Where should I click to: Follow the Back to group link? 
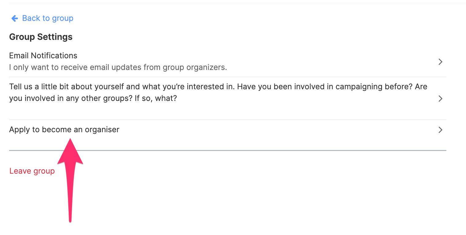(48, 18)
